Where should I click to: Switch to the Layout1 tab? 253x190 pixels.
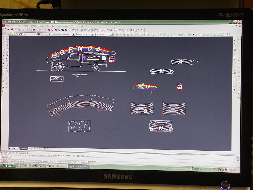pos(33,149)
